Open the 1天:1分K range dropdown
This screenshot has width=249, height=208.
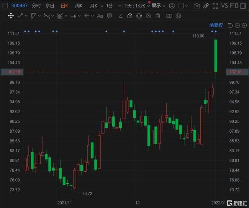(137, 6)
